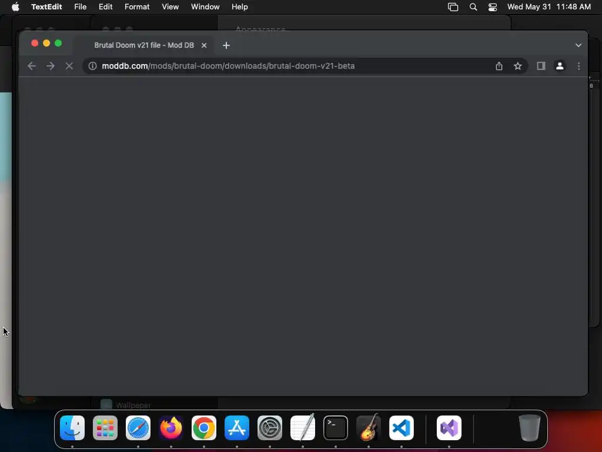Viewport: 602px width, 452px height.
Task: Switch to TextEdit in the Dock
Action: tap(303, 428)
